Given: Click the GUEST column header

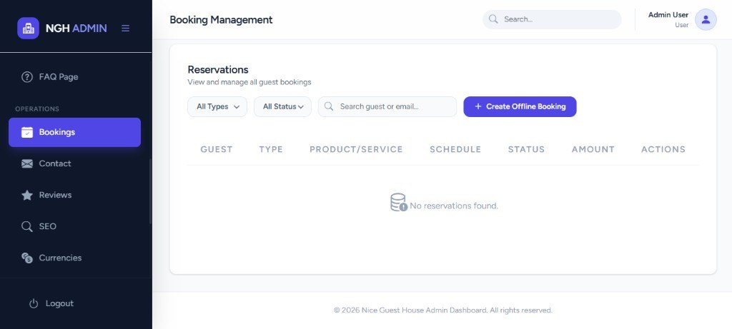Looking at the screenshot, I should point(217,150).
